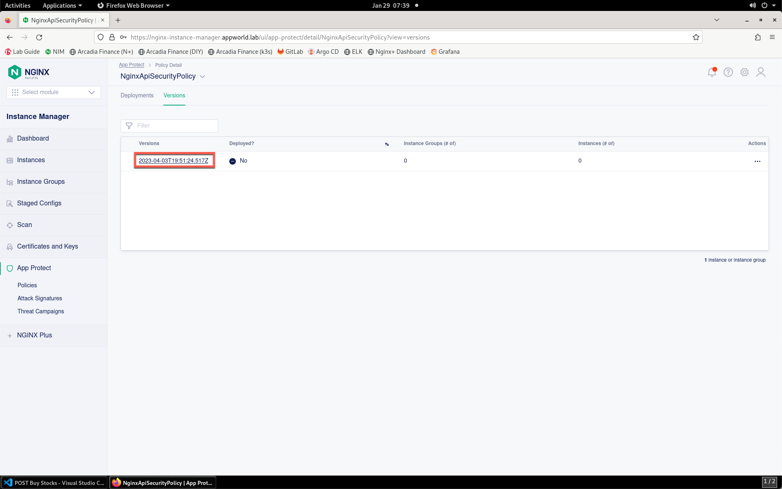The width and height of the screenshot is (782, 489).
Task: Click the filter funnel icon
Action: (x=129, y=126)
